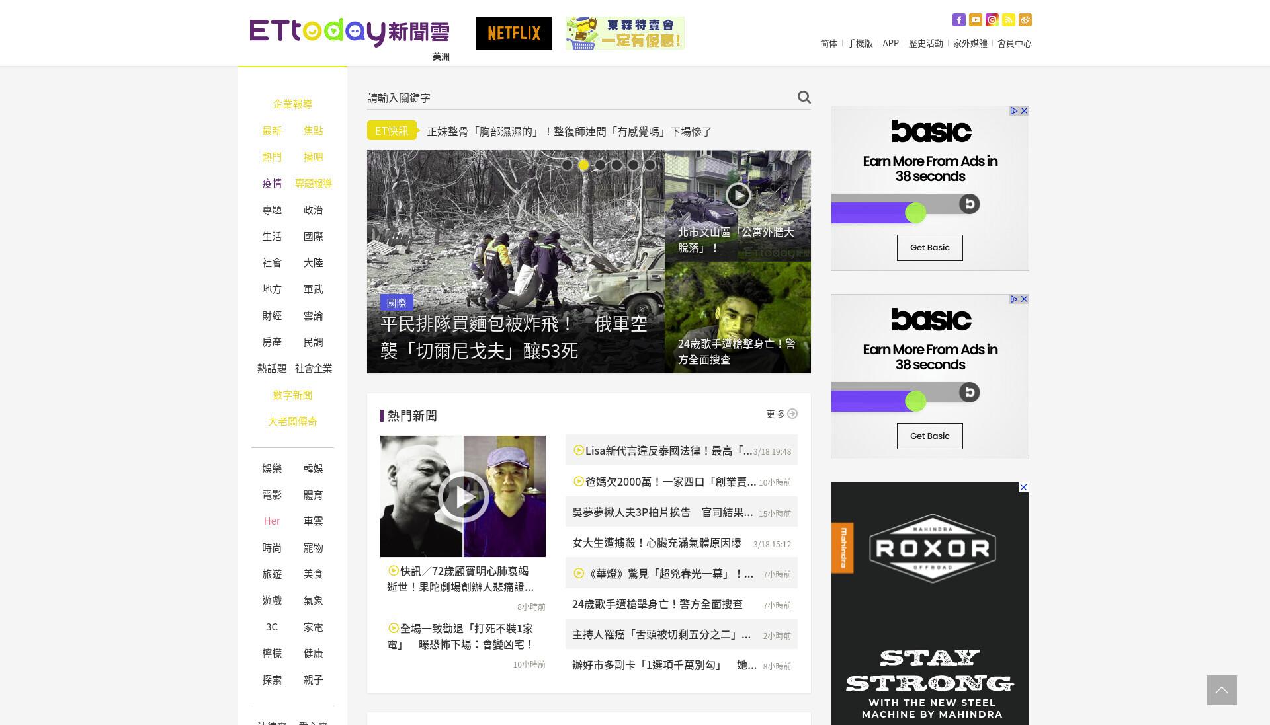Select the third carousel dot

[600, 165]
